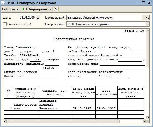The width and height of the screenshot is (153, 127).
Task: Click the Дата регистрации column header
Action: (x=106, y=92)
